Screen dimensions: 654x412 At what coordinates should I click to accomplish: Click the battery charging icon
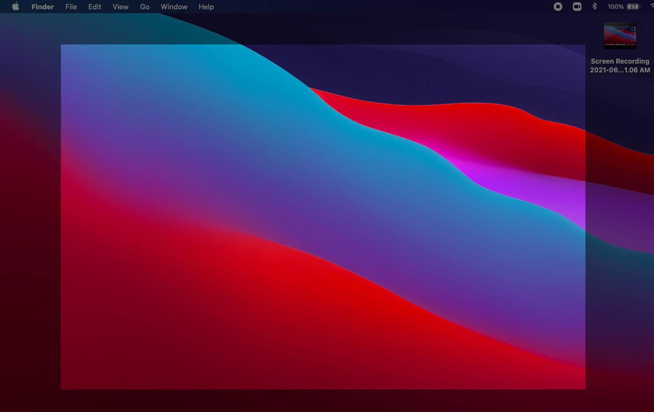point(633,7)
